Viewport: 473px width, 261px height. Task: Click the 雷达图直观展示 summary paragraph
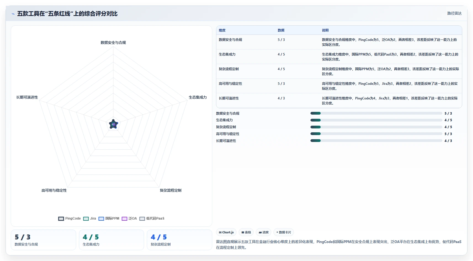339,244
